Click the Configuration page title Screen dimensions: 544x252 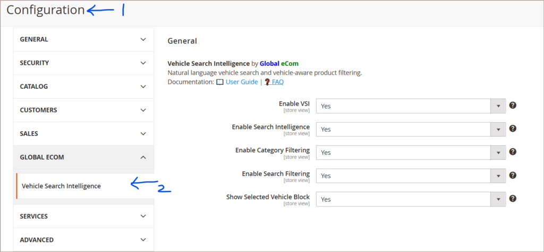click(x=46, y=10)
